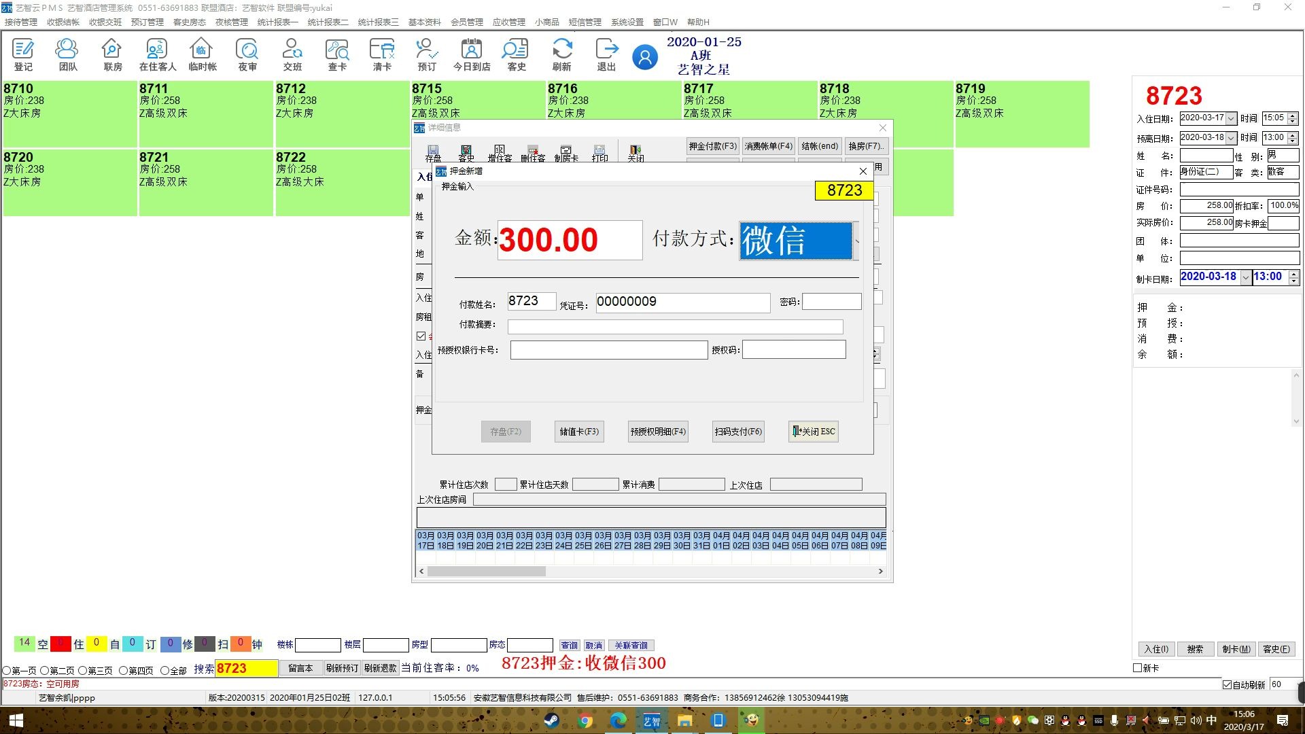Open the 临时帐 temporary account tool

pyautogui.click(x=202, y=54)
